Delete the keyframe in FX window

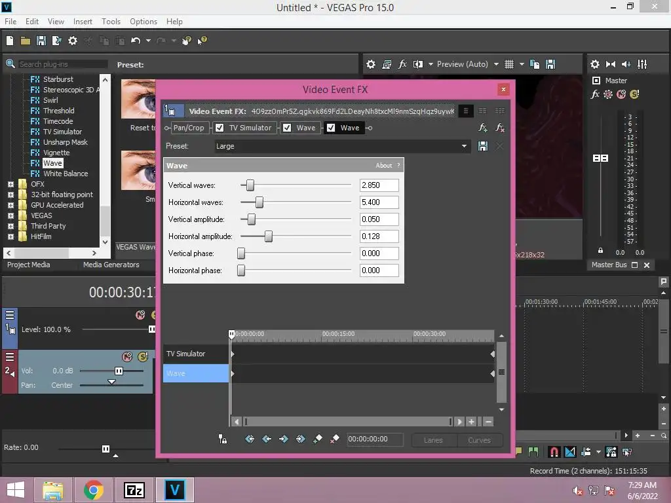coord(335,439)
